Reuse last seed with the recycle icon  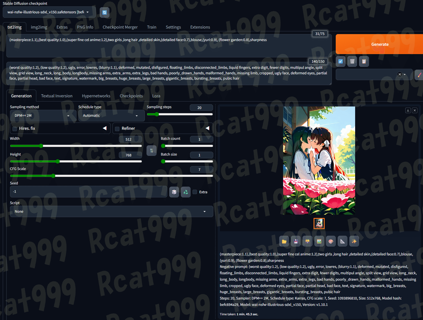point(186,192)
